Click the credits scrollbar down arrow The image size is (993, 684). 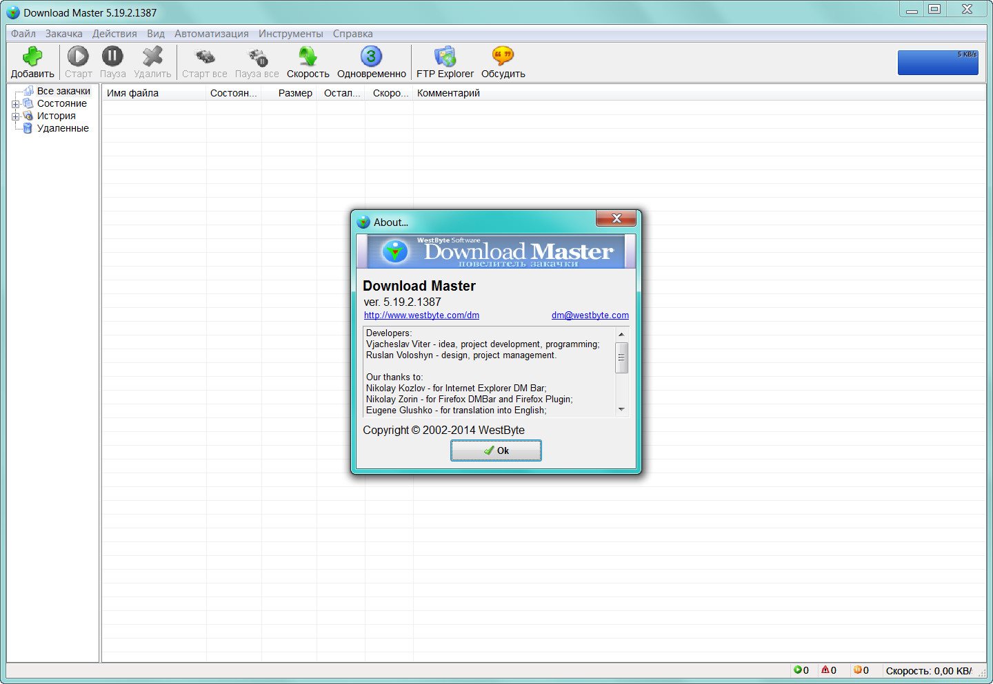621,409
